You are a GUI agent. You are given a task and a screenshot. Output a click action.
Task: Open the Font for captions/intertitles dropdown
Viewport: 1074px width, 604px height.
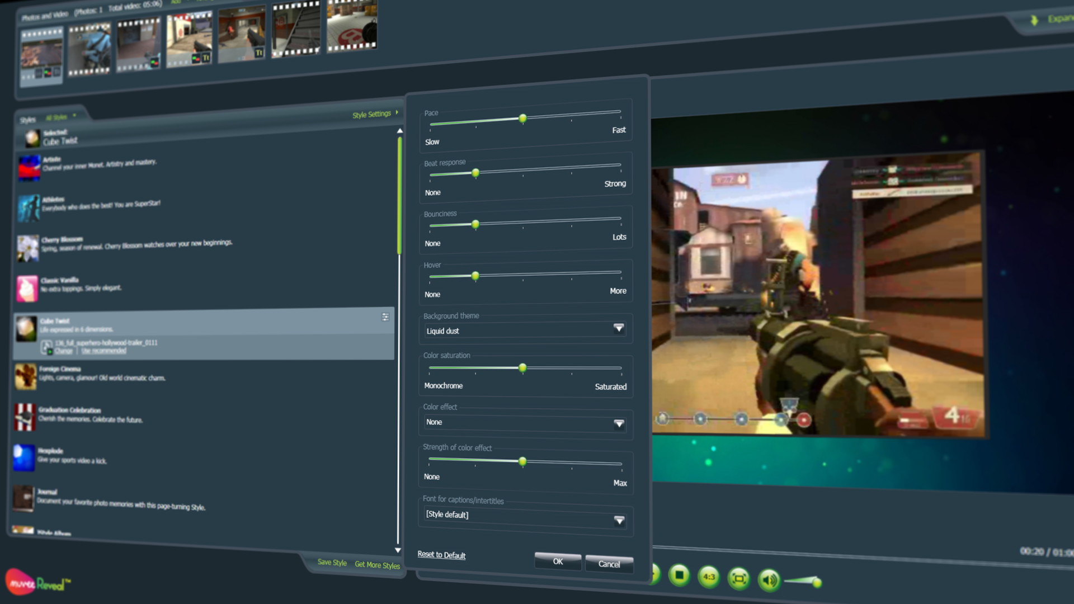pyautogui.click(x=619, y=520)
